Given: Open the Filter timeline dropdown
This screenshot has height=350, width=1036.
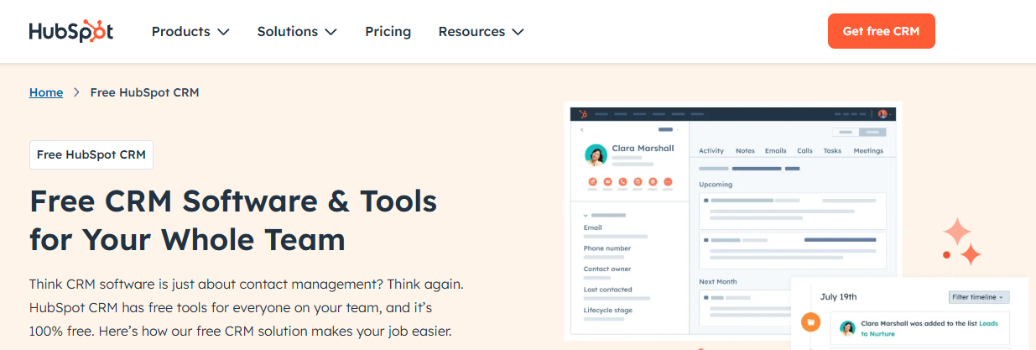Looking at the screenshot, I should point(979,297).
